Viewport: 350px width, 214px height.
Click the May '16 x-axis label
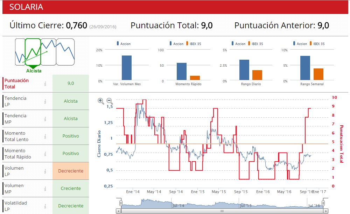(284, 192)
